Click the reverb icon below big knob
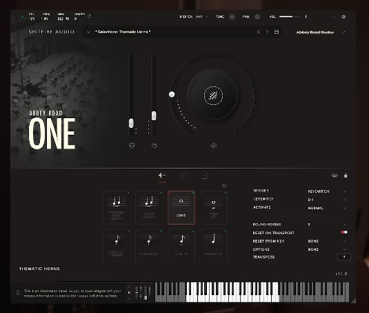 coord(214,146)
